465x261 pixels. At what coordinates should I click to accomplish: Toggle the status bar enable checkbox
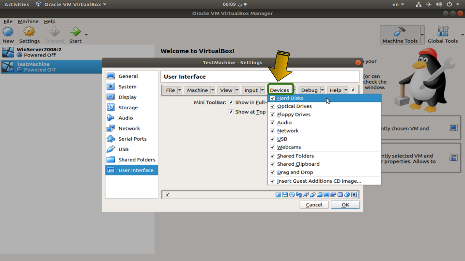[x=168, y=194]
